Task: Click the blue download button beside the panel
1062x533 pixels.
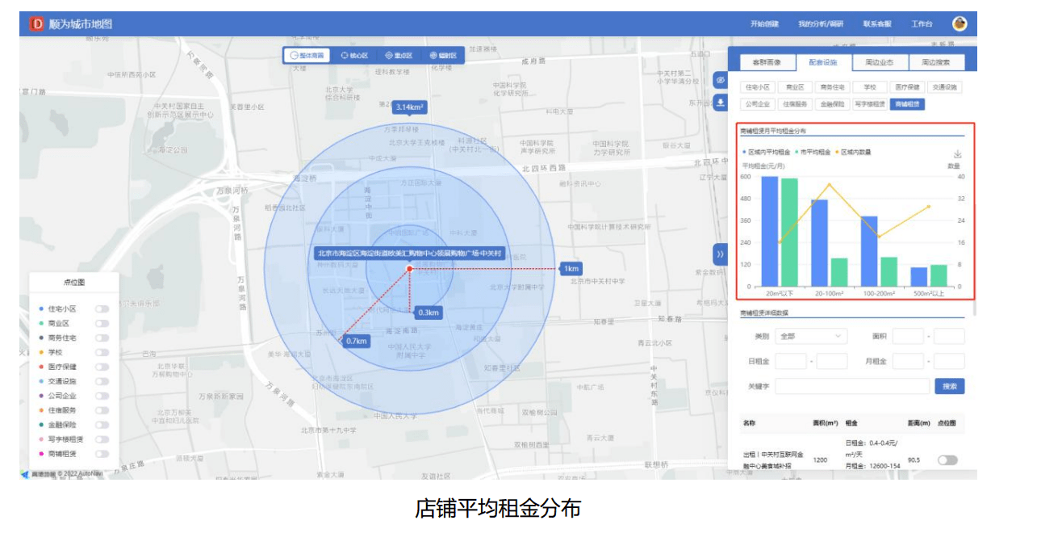Action: coord(721,103)
